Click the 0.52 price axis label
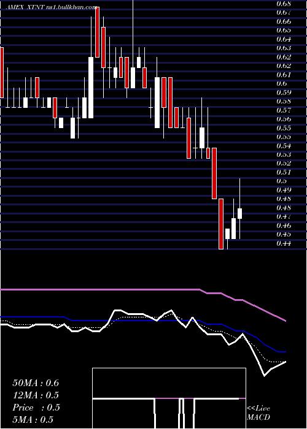This screenshot has width=307, height=429. click(x=284, y=163)
